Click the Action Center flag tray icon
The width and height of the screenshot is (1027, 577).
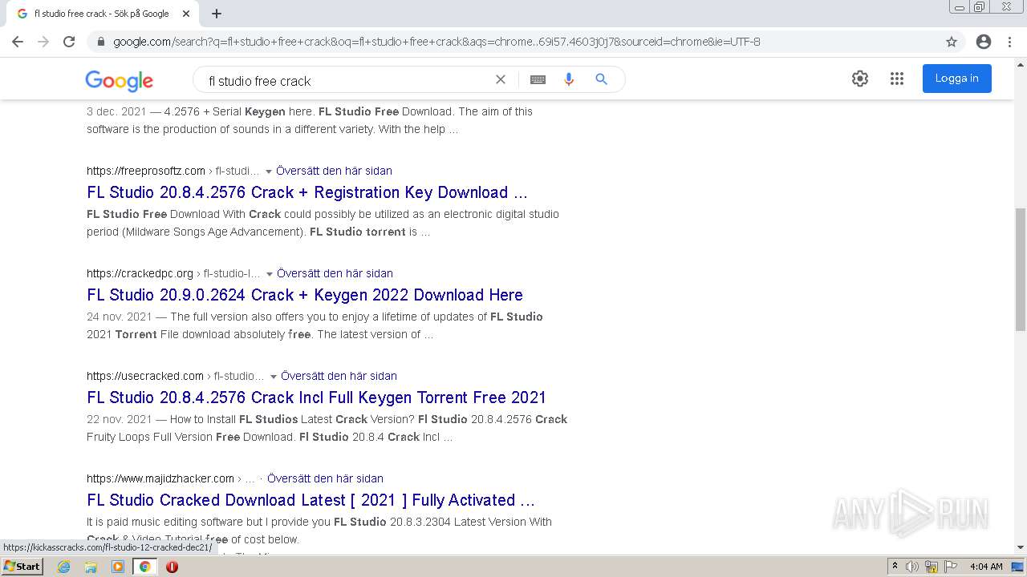pos(951,567)
